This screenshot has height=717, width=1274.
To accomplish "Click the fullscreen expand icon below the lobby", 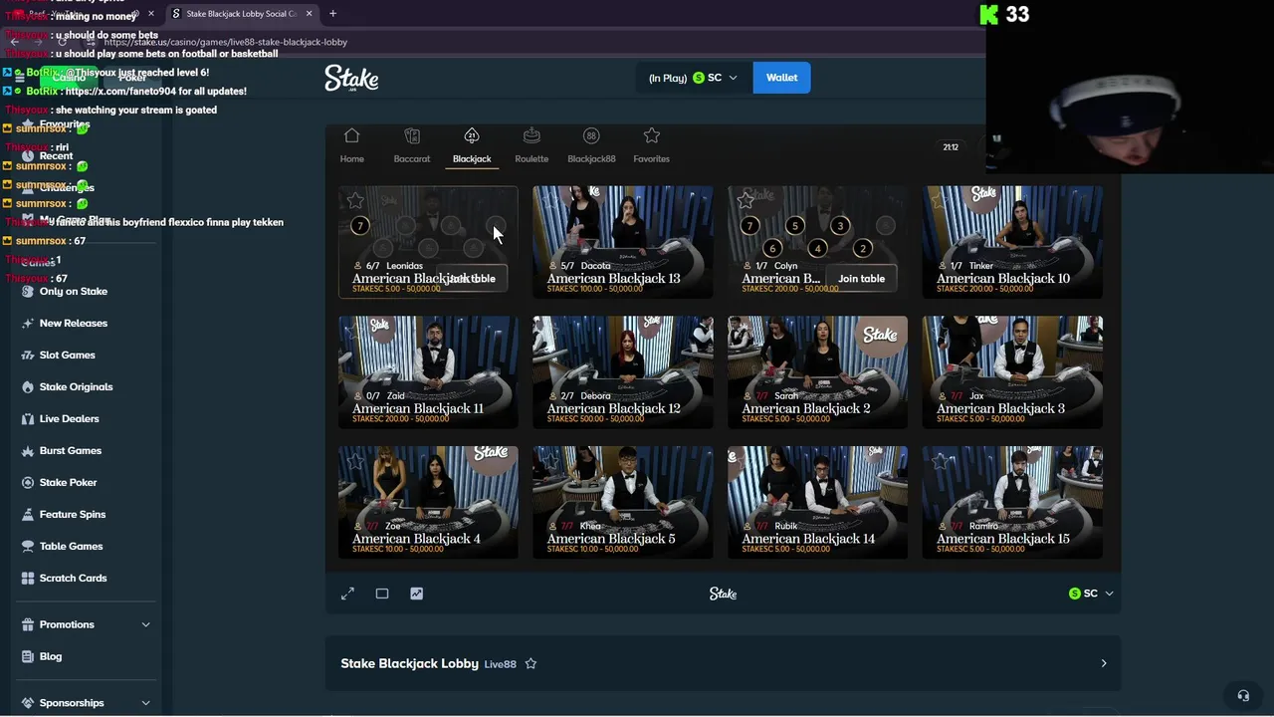I will pos(347,594).
